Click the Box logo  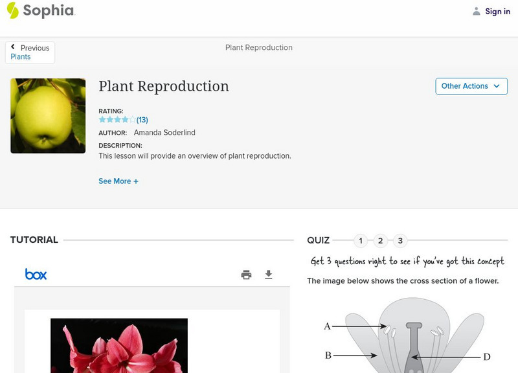36,275
